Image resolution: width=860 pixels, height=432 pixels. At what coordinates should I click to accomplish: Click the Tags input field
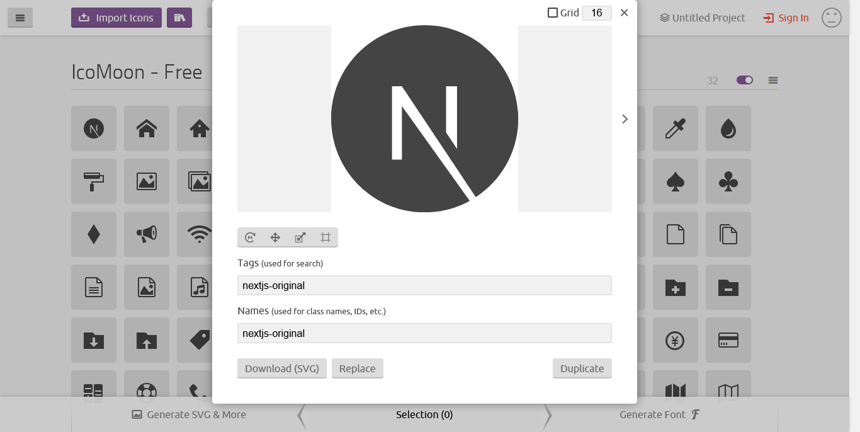click(424, 285)
